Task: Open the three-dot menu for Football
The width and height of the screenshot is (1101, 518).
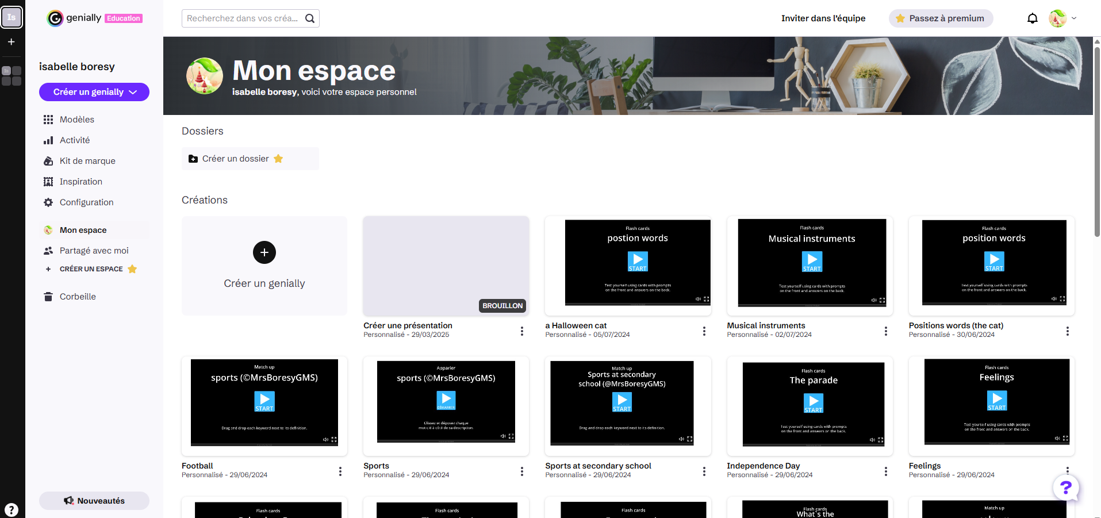Action: click(340, 471)
